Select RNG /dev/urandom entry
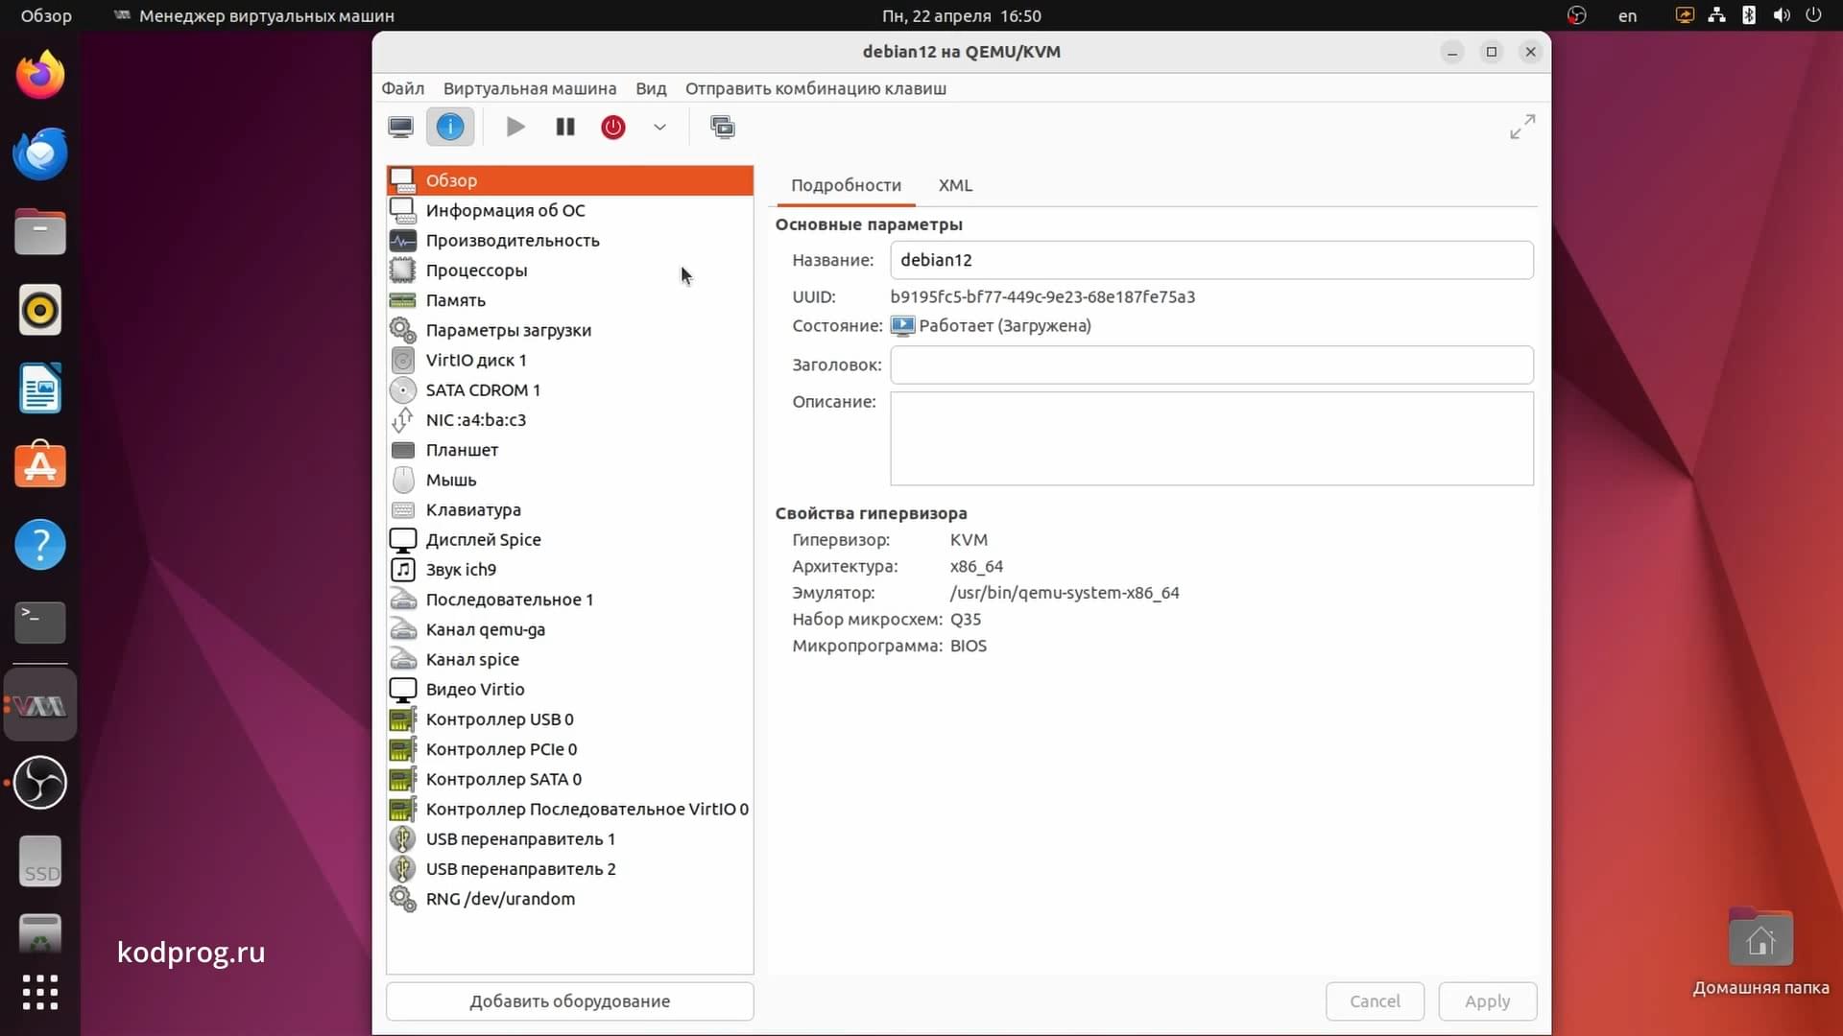This screenshot has height=1036, width=1843. tap(570, 899)
